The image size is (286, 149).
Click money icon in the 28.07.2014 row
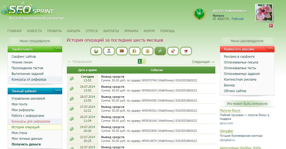tap(72, 99)
